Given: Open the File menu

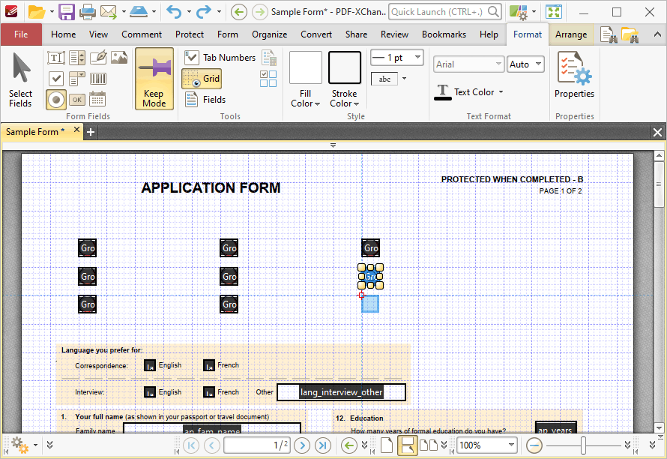Looking at the screenshot, I should pos(21,34).
